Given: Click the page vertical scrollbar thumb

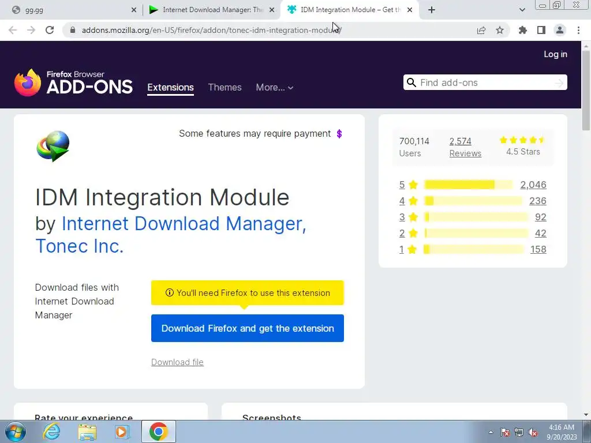Looking at the screenshot, I should click(586, 91).
